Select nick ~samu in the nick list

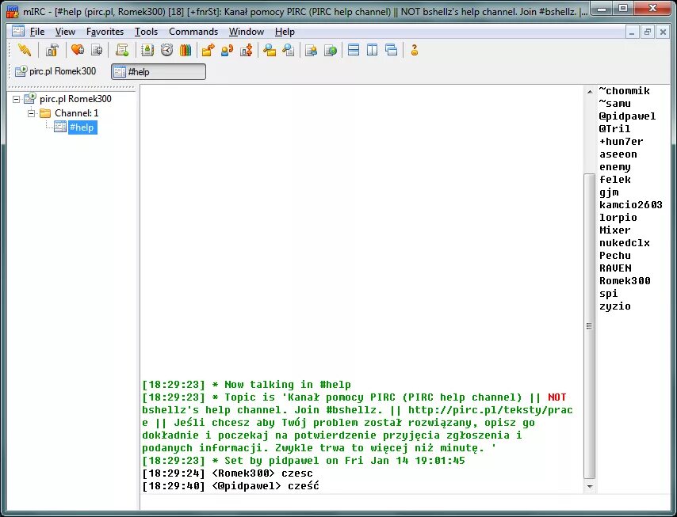click(x=615, y=104)
